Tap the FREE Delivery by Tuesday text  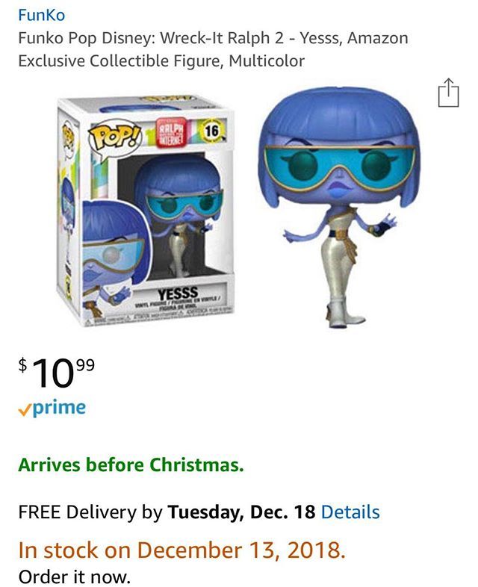[167, 512]
